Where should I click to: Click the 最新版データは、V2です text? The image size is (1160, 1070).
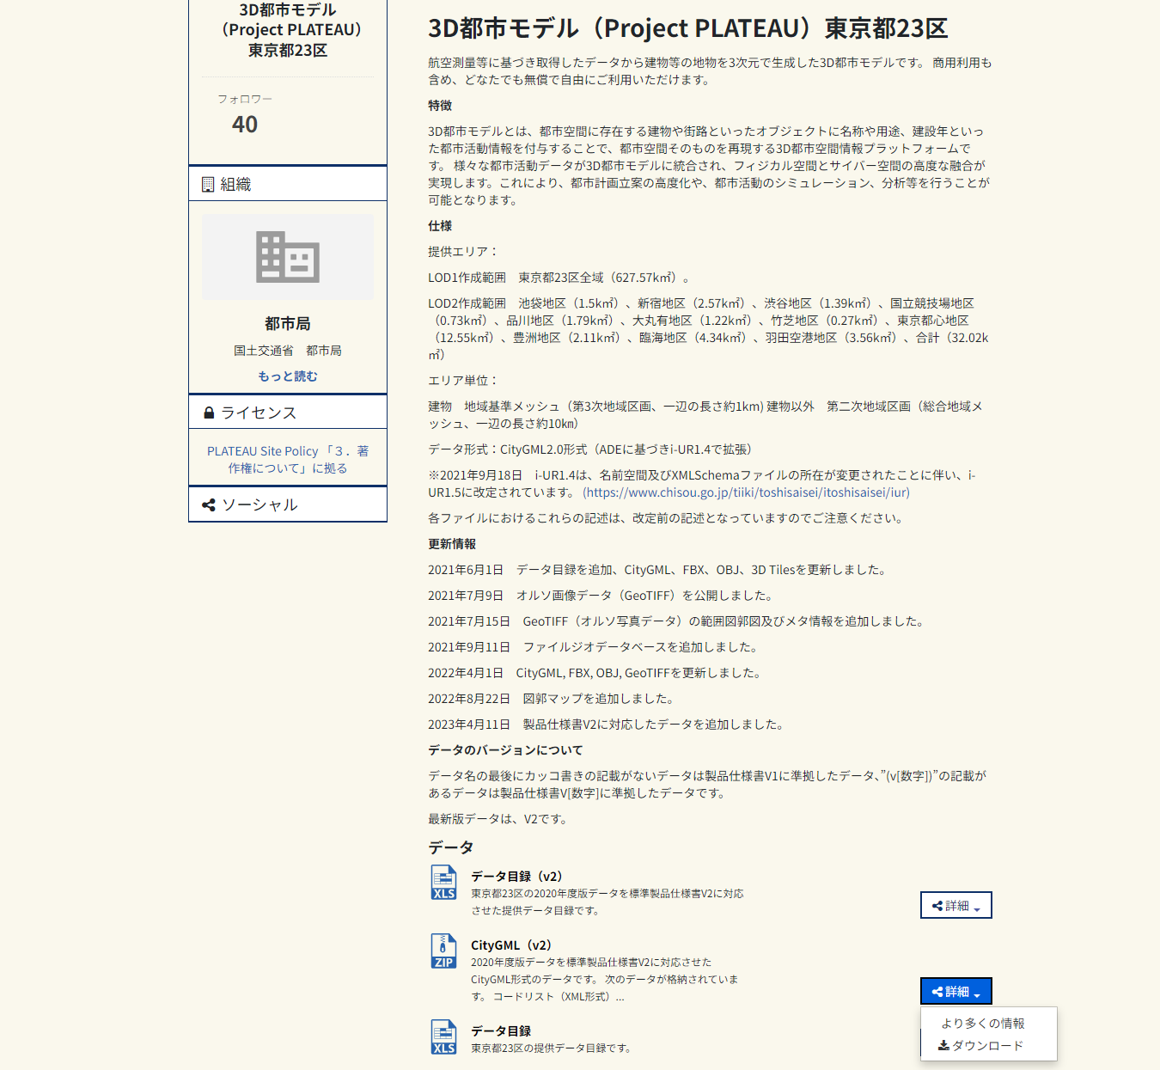pos(499,818)
